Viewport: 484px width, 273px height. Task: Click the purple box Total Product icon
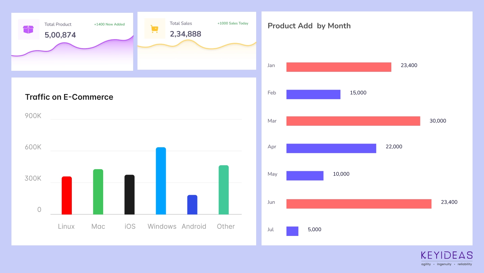coord(28,29)
